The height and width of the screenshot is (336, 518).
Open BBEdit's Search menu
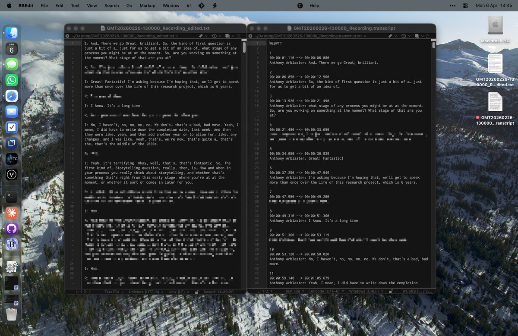(111, 6)
